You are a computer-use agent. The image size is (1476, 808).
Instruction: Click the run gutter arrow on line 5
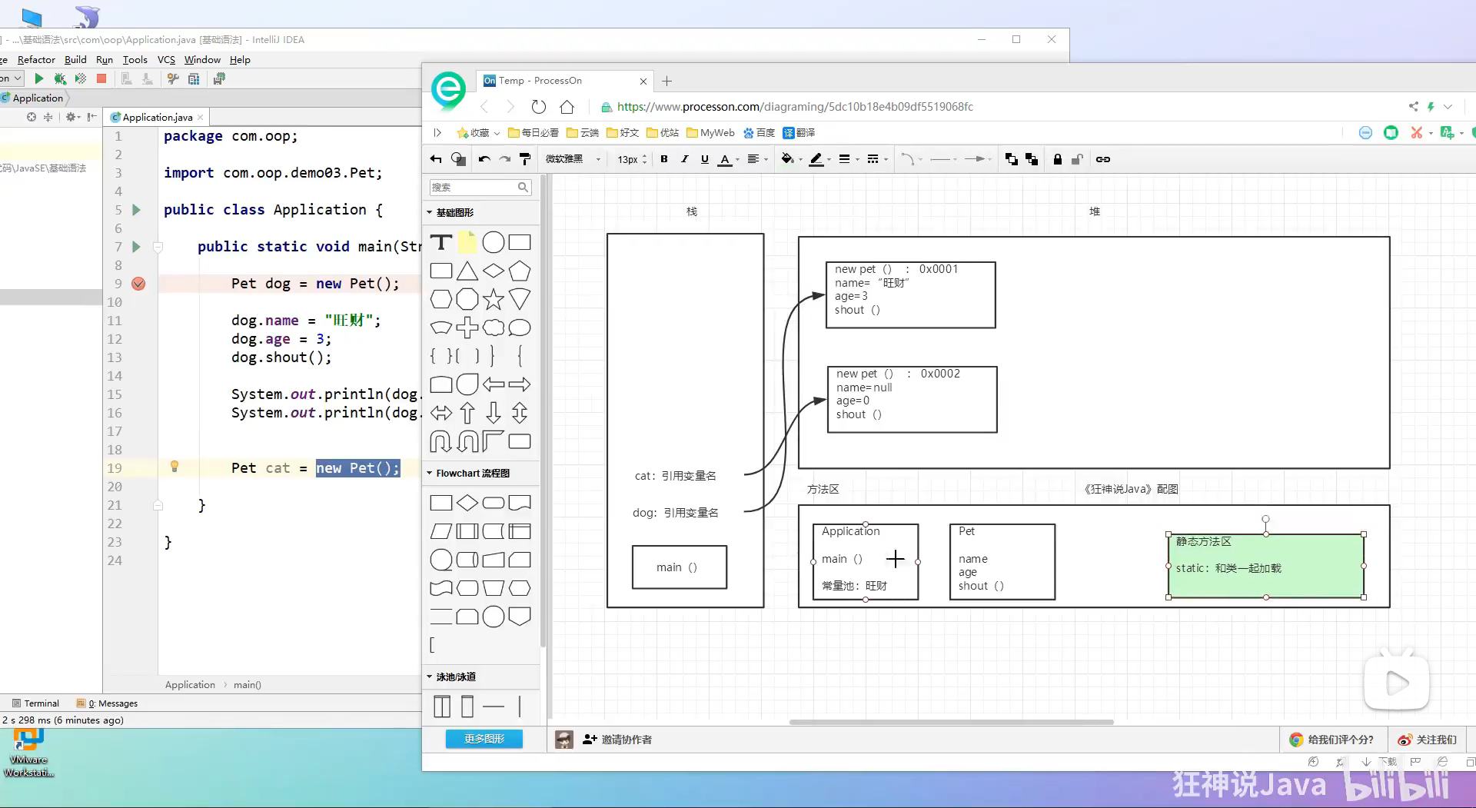[136, 210]
